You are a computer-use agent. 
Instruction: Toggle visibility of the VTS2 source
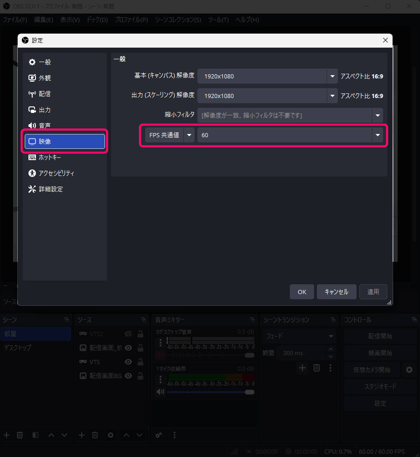(128, 334)
